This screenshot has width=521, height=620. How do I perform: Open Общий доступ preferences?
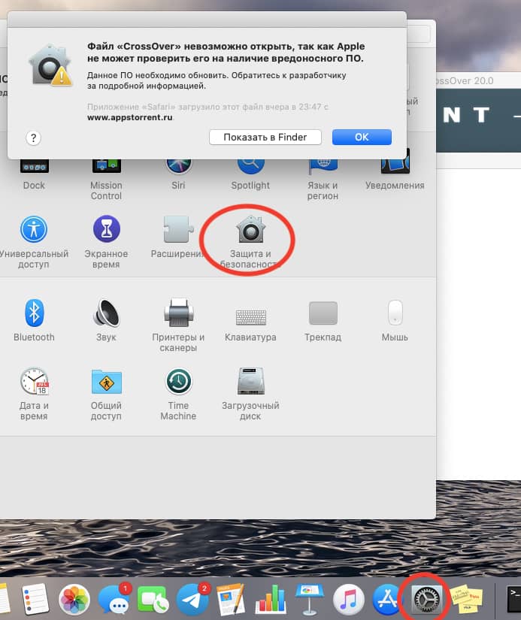(106, 394)
